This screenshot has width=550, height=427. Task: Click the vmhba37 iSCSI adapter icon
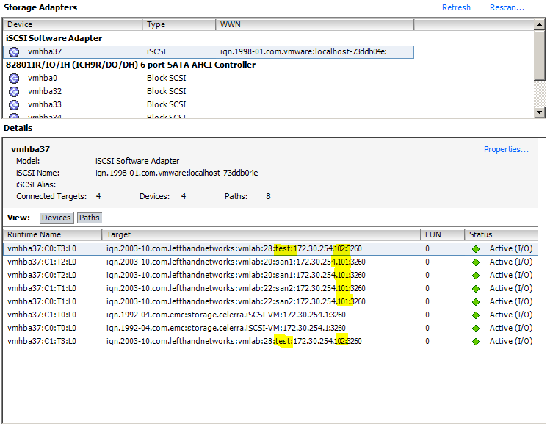[x=13, y=51]
